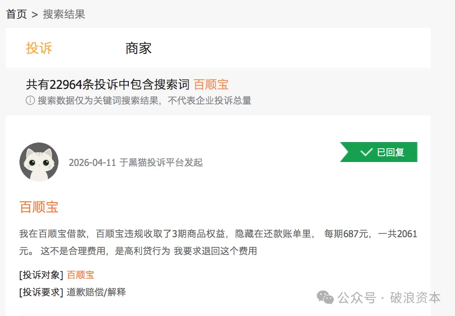Click the breadcrumb arrow separator
455x316 pixels.
[35, 15]
